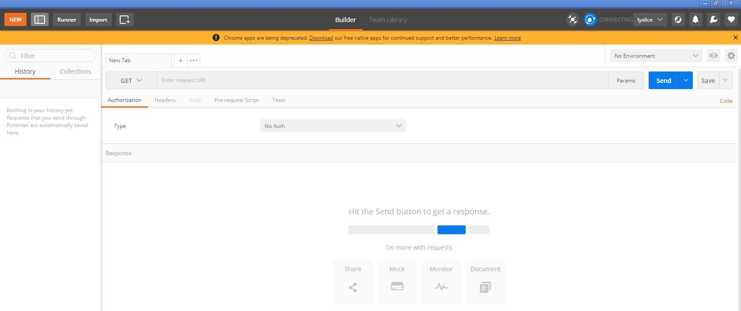Click the heart icon in header

(731, 19)
